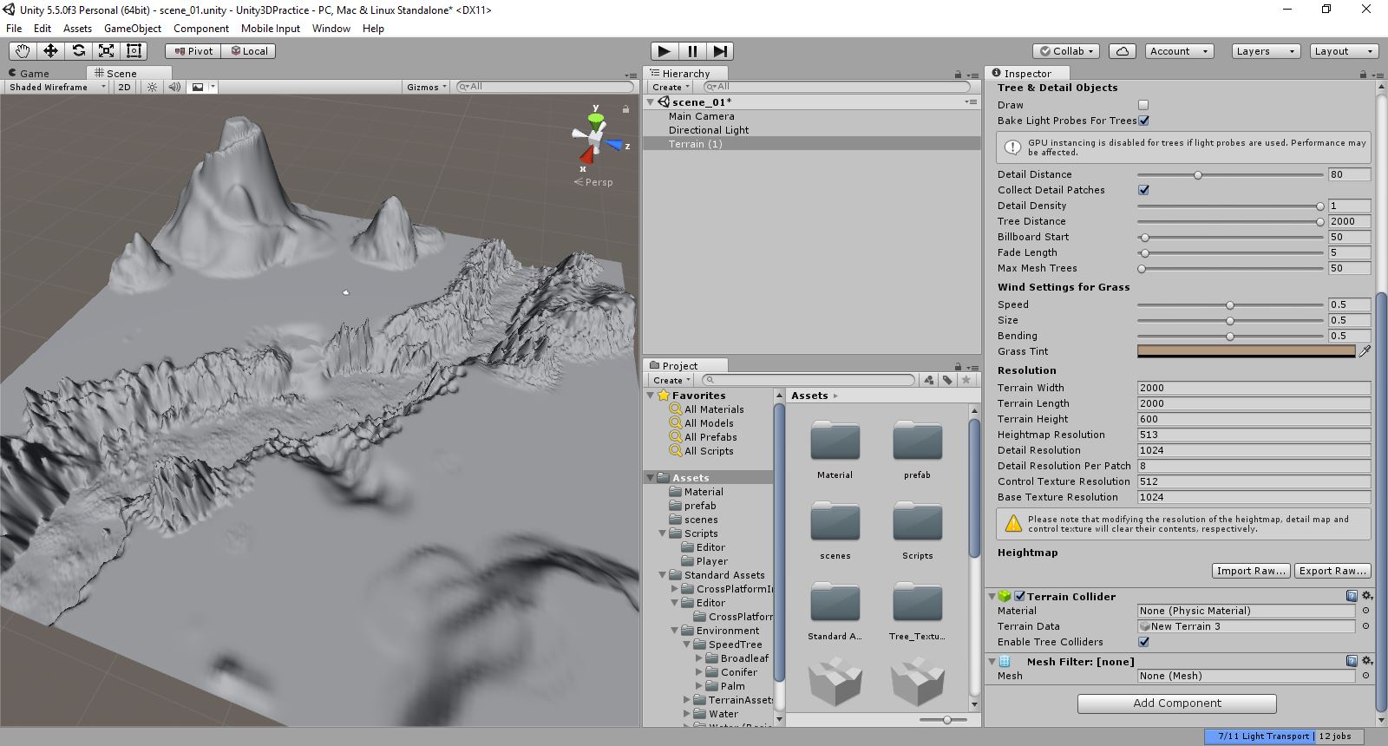Select the Scale tool
This screenshot has height=746, width=1388.
pos(106,51)
